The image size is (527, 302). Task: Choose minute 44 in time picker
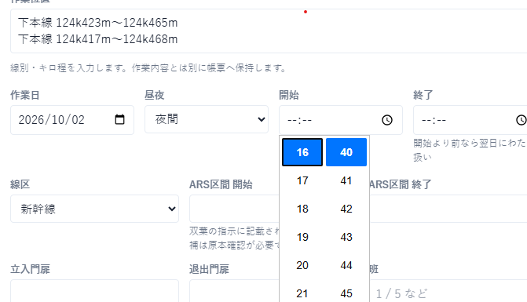click(346, 265)
